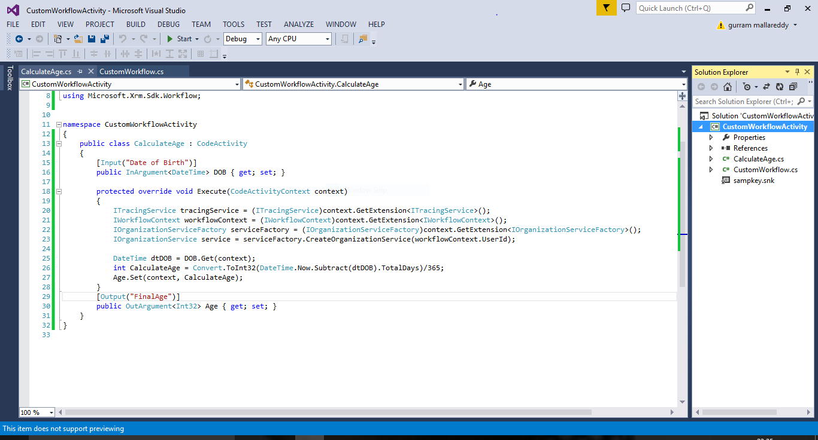Expand the References node
818x440 pixels.
click(x=711, y=148)
